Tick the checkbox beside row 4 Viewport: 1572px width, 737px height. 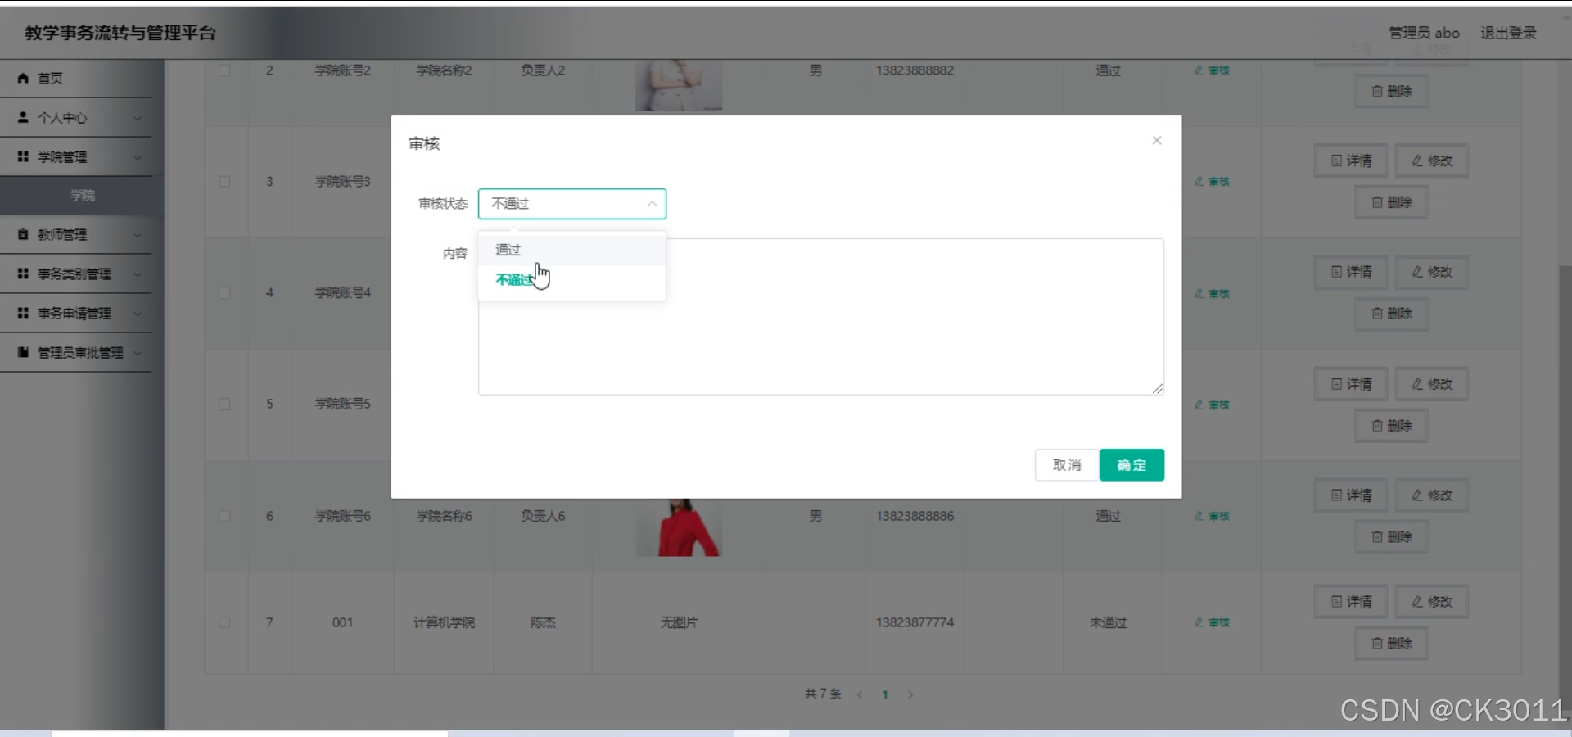(x=225, y=293)
